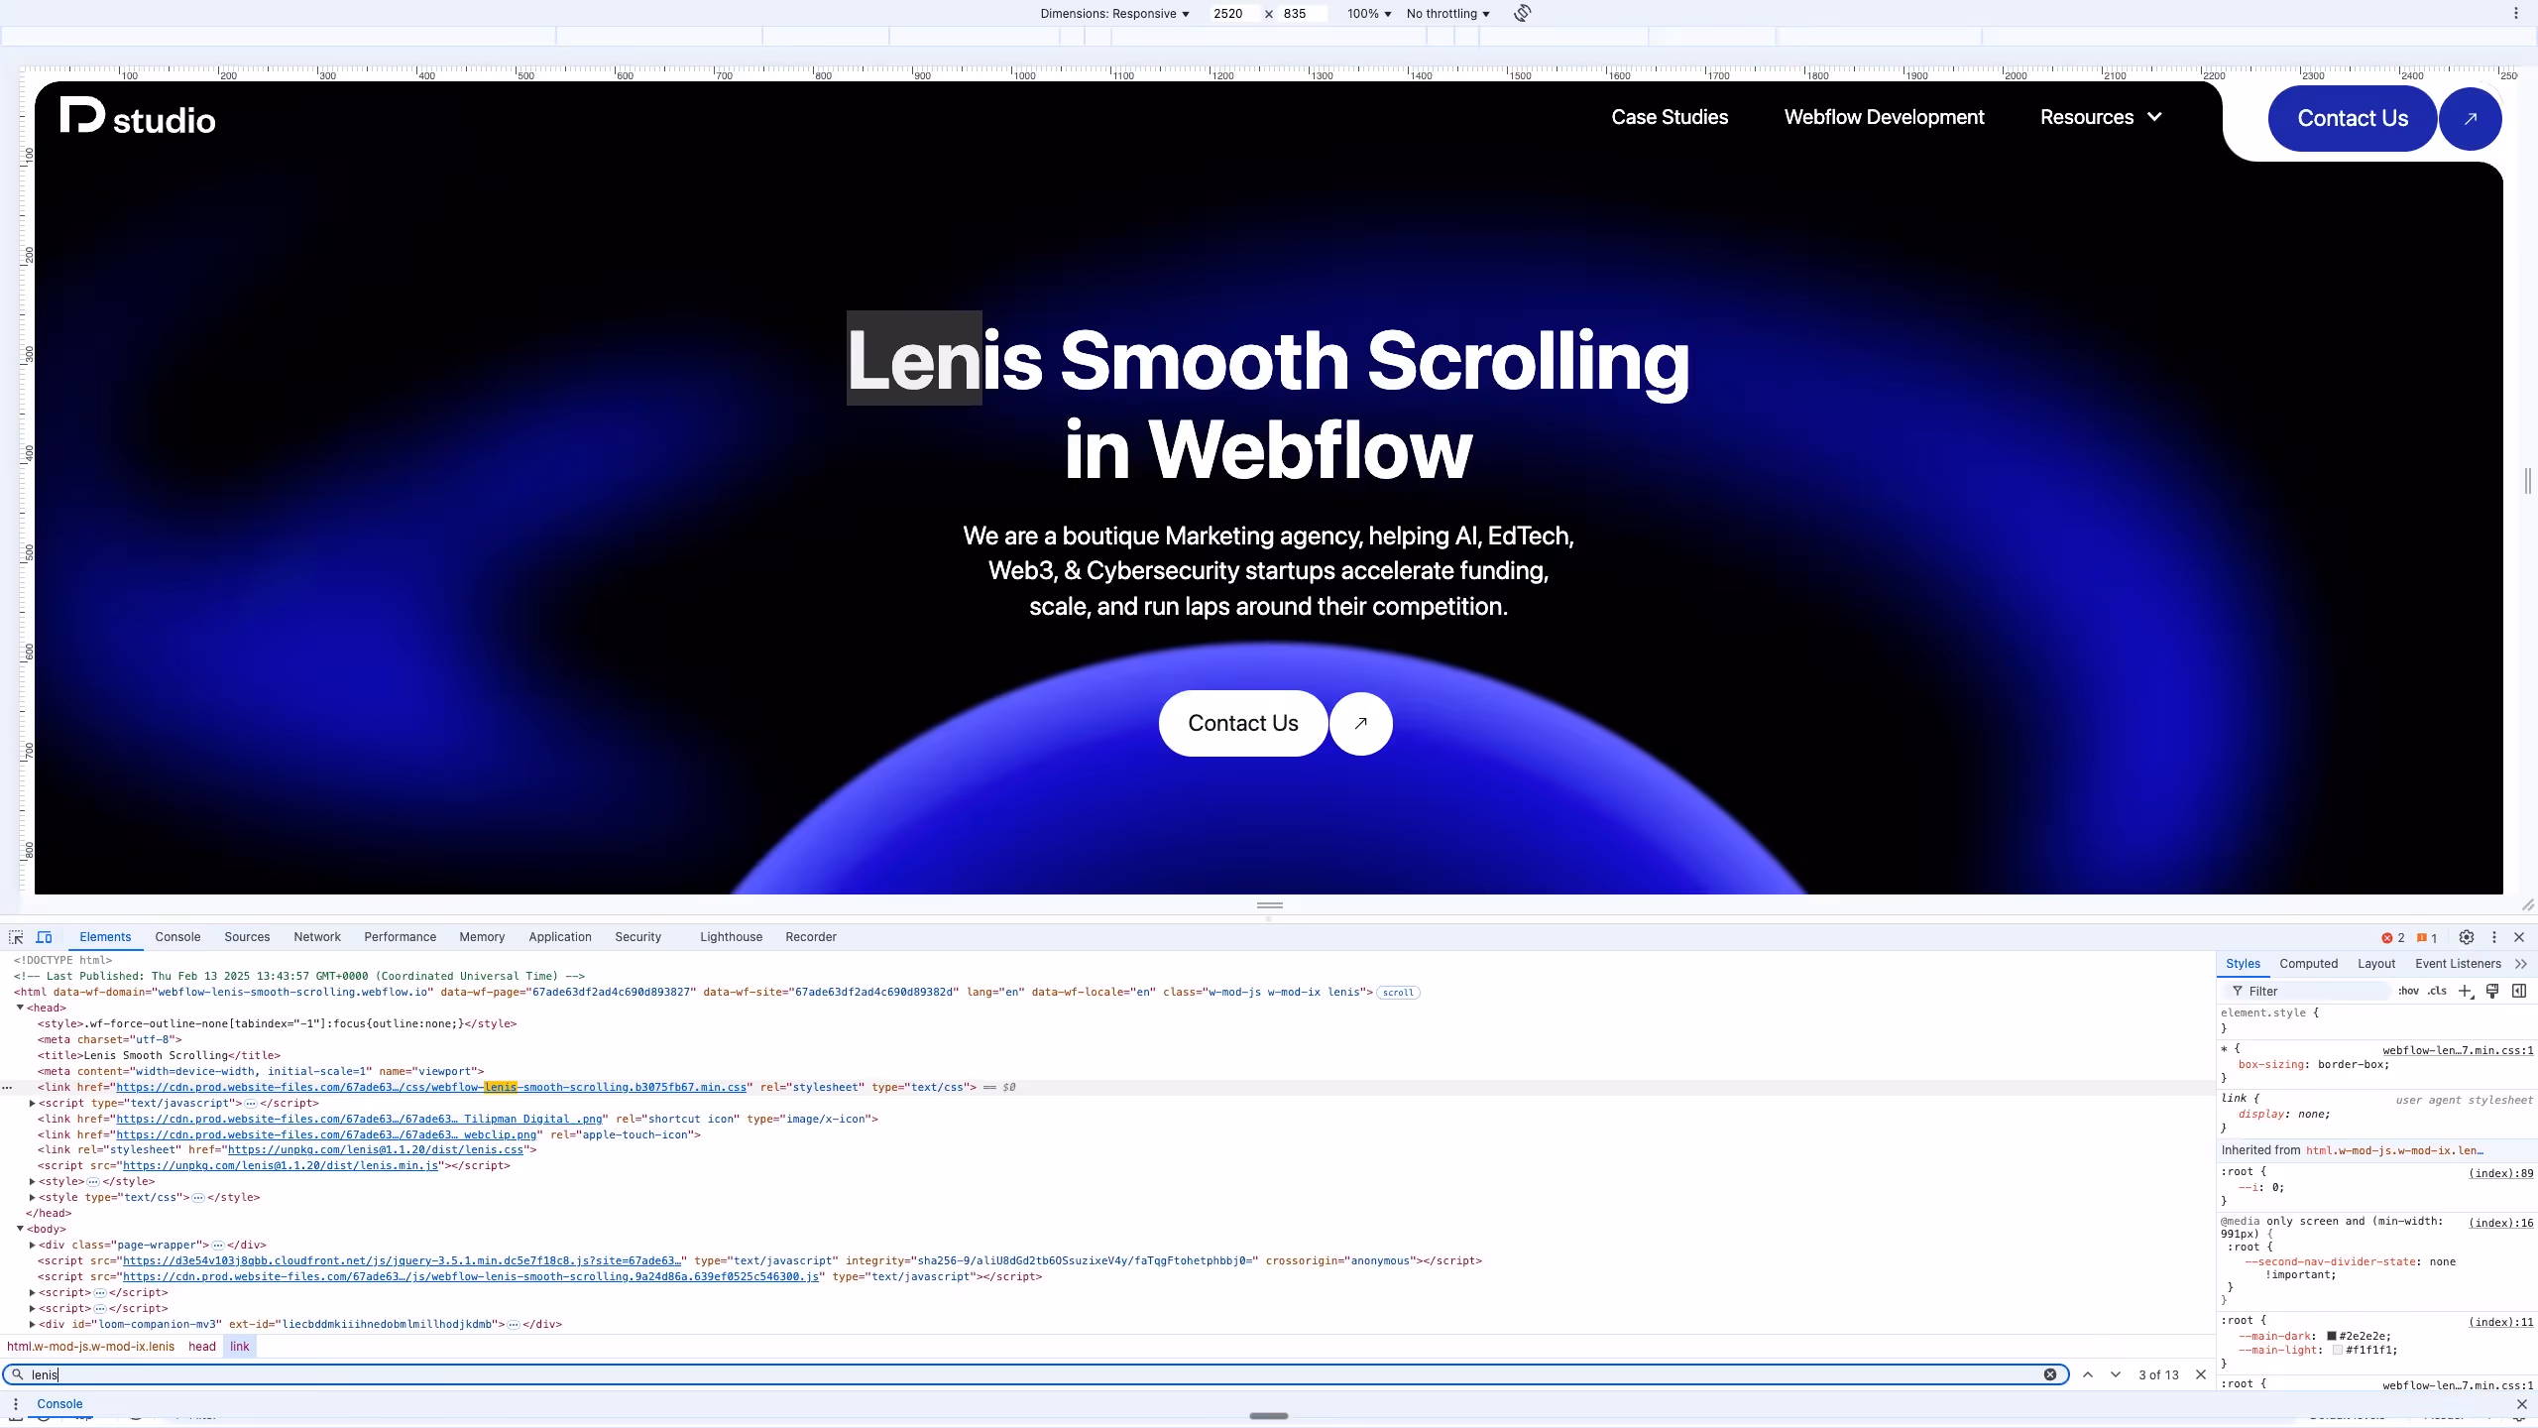Toggle .cls element classes panel
The image size is (2538, 1428).
tap(2437, 991)
